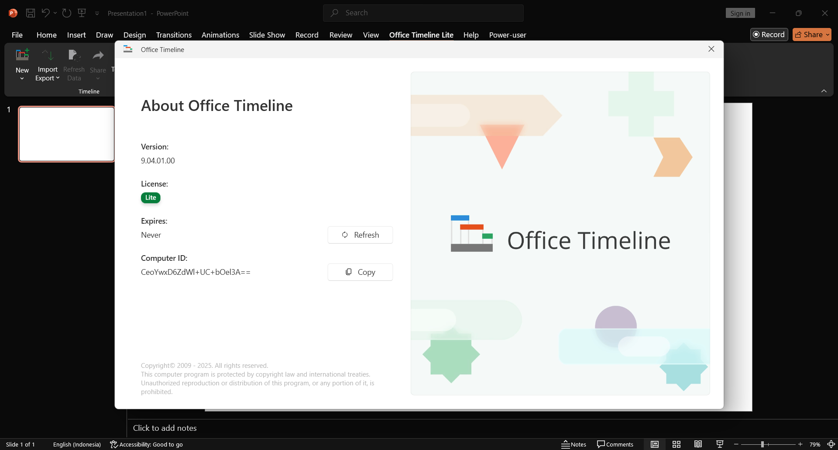Collapse the ribbon with the chevron
The image size is (838, 450).
click(824, 91)
